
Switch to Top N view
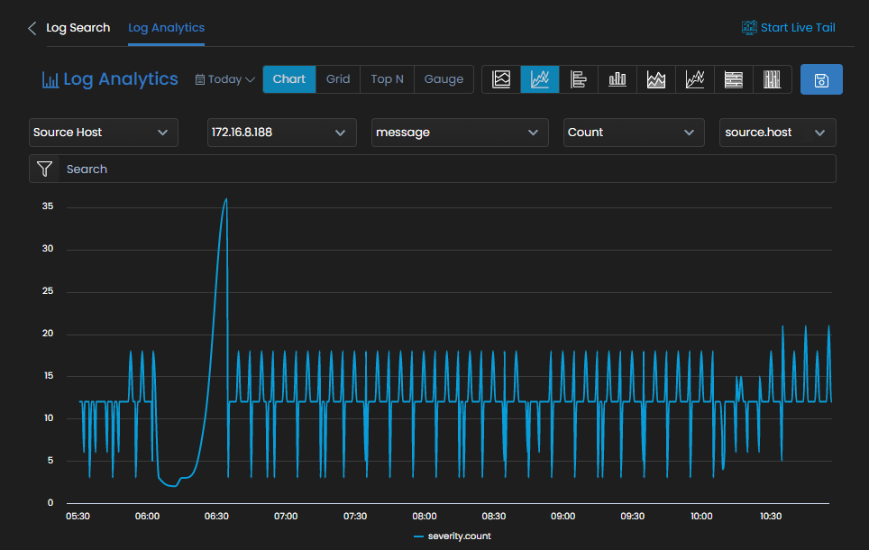[387, 79]
